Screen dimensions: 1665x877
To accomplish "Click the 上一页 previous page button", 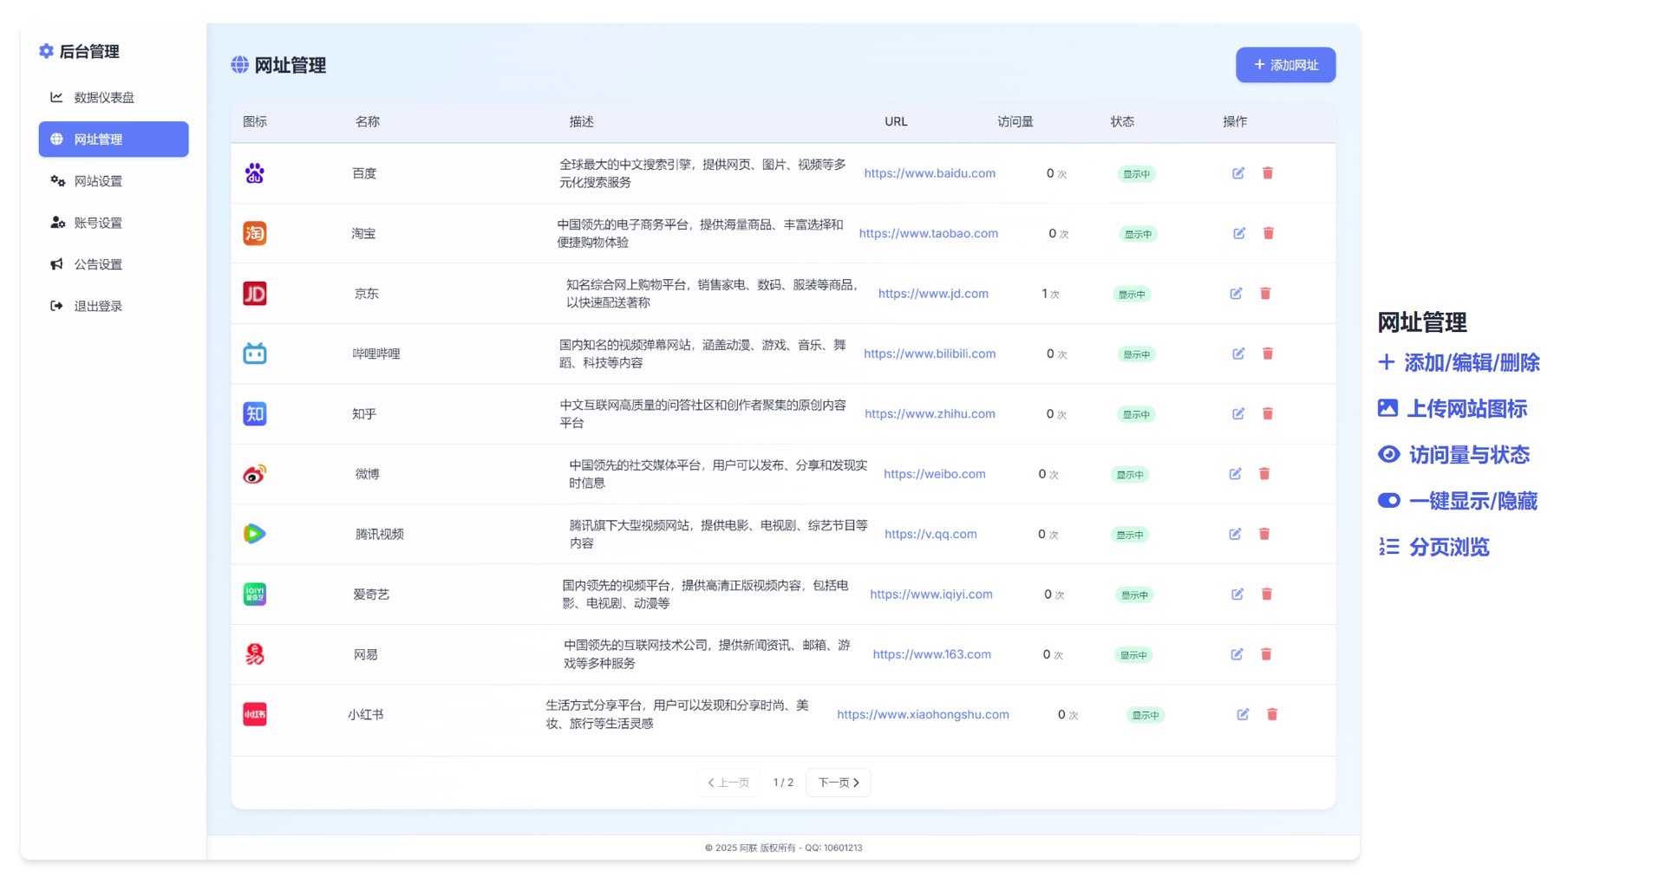I will pyautogui.click(x=728, y=783).
